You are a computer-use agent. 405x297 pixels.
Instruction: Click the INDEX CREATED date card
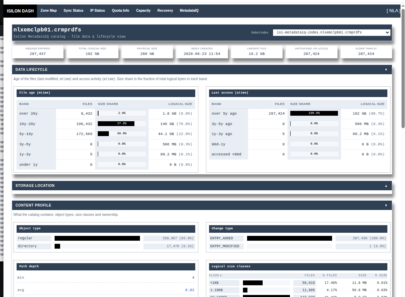202,51
